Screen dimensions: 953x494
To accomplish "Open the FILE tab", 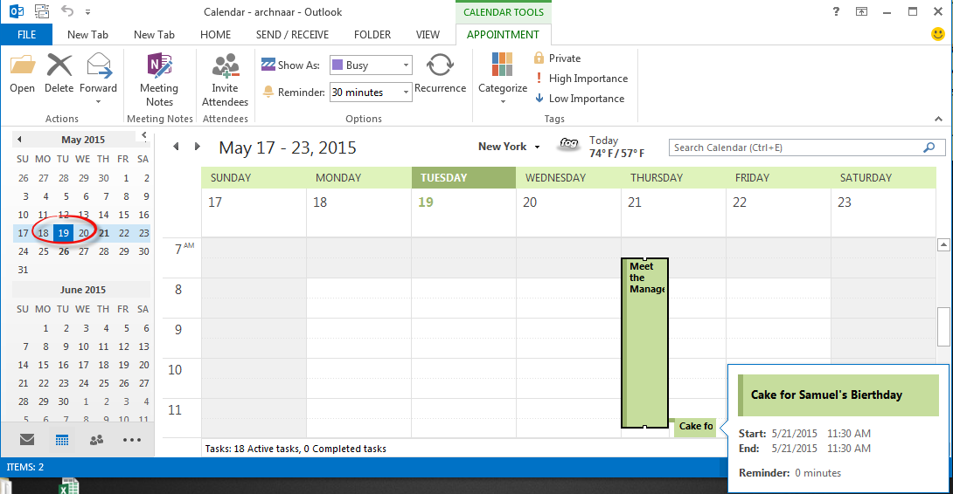I will pyautogui.click(x=26, y=35).
